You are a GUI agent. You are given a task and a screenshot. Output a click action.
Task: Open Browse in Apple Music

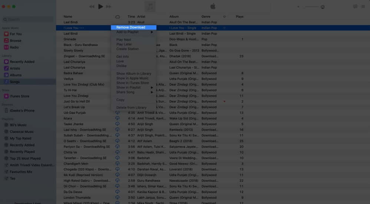point(16,40)
